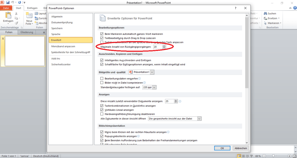Switch to slide sorter view icon

(244, 156)
